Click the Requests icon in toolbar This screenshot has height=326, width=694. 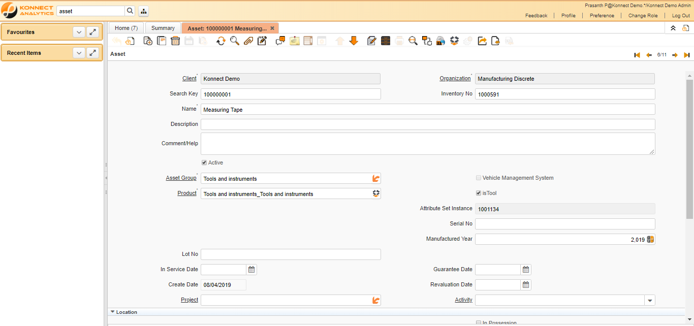tap(440, 41)
